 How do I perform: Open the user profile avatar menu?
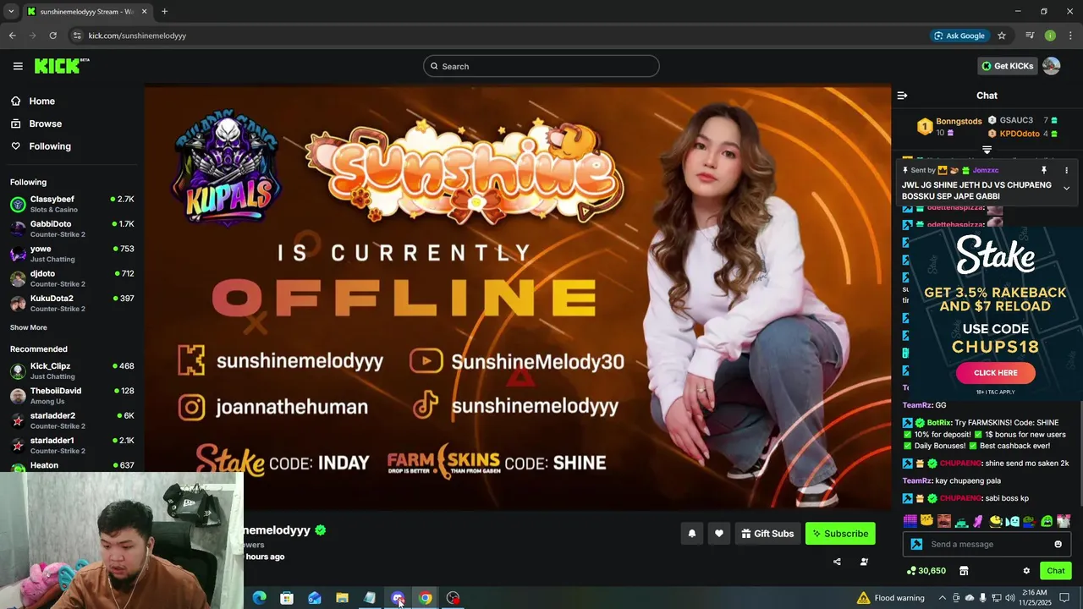tap(1051, 66)
